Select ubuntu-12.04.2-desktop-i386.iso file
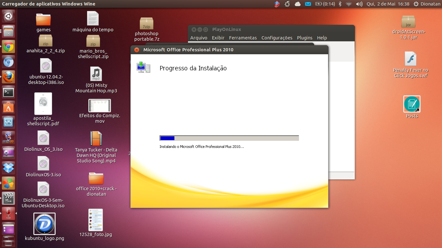 (46, 71)
